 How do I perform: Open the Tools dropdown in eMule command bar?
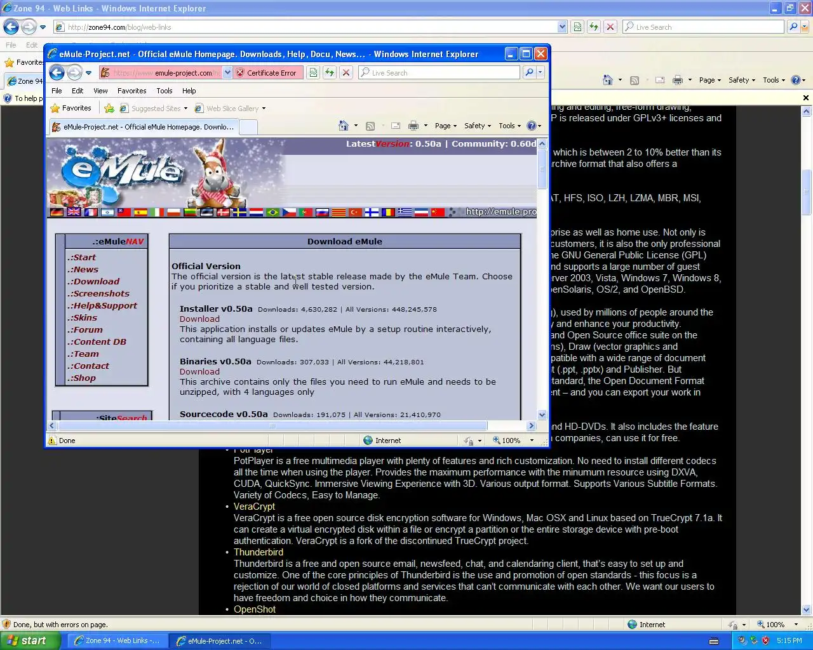(x=510, y=126)
